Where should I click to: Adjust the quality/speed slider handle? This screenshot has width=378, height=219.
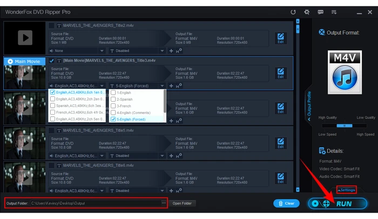coord(345,125)
